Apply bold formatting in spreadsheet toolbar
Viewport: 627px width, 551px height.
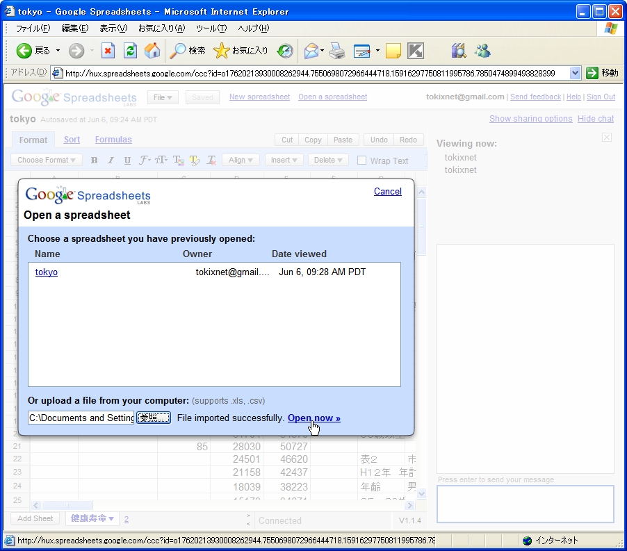95,161
